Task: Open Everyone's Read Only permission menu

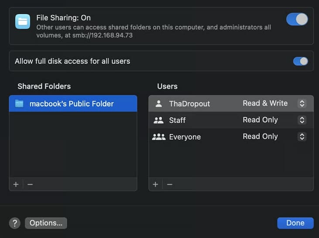Action: click(x=302, y=136)
